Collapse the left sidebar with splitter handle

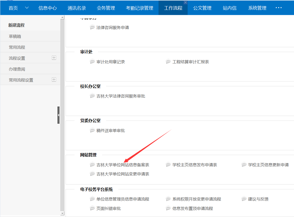click(58, 115)
